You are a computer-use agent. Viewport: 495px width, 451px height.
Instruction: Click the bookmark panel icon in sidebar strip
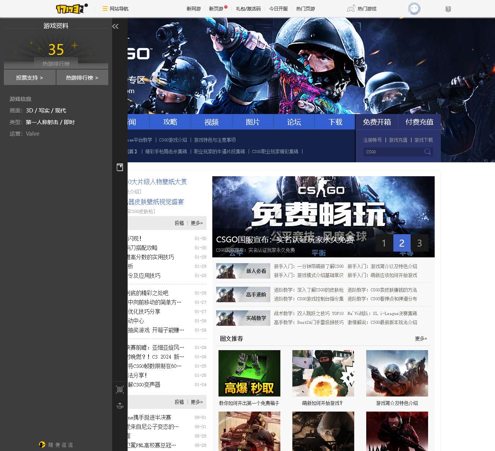pos(120,167)
